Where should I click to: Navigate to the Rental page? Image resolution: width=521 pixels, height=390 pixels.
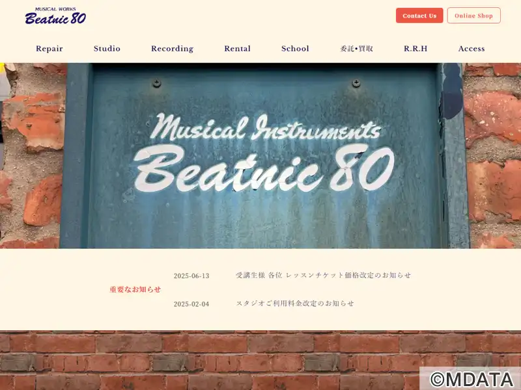click(x=237, y=49)
